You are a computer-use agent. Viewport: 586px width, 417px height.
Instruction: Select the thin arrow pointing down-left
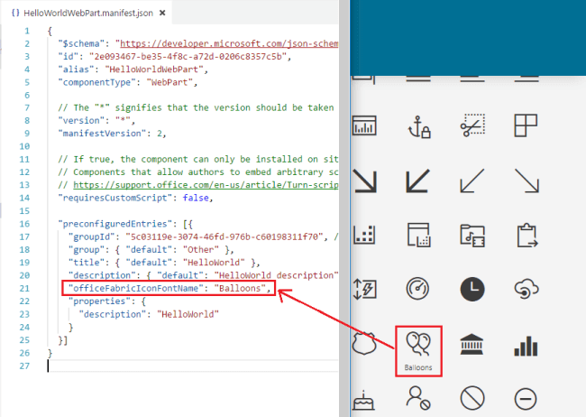(472, 181)
